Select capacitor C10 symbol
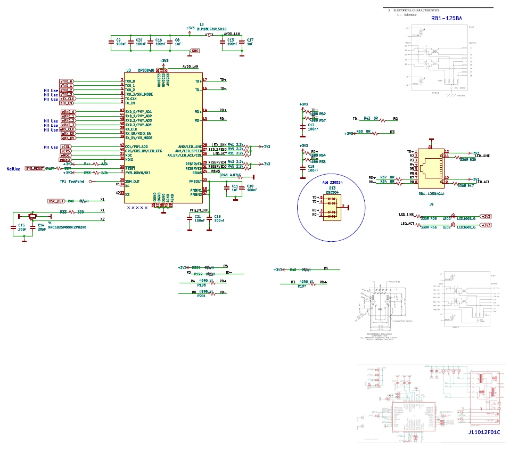 tap(242, 188)
